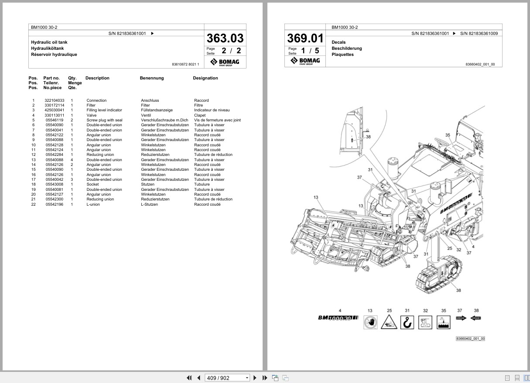The image size is (530, 383).
Task: Click the BOMAG logo on the left page
Action: pyautogui.click(x=225, y=62)
